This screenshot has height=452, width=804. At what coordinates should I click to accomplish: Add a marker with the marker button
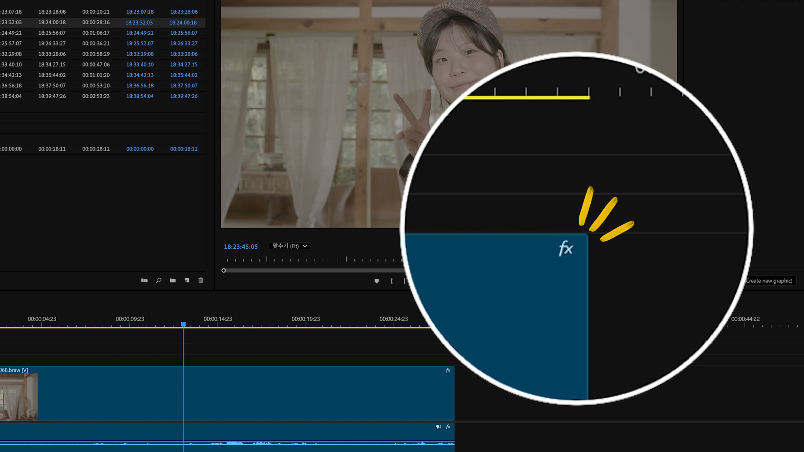pyautogui.click(x=376, y=281)
